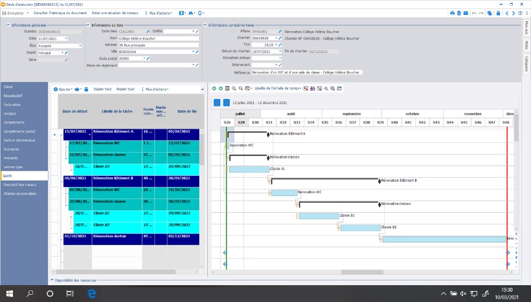The width and height of the screenshot is (531, 302).
Task: Open the Mode de règlement dropdown
Action: point(194,65)
